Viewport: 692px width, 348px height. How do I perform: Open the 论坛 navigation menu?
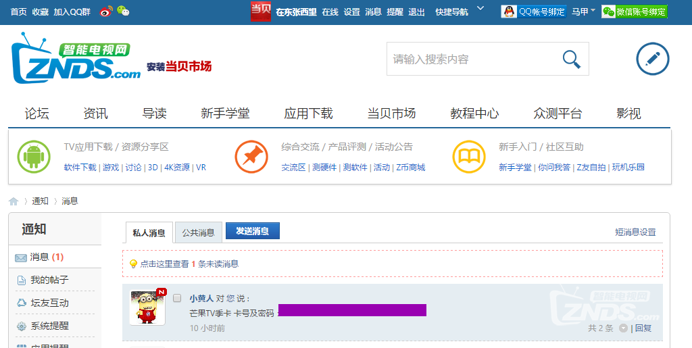[x=36, y=114]
